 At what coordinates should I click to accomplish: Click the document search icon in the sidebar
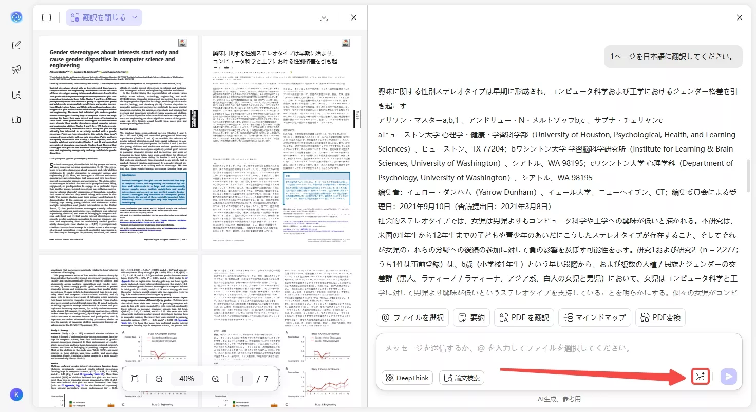16,95
